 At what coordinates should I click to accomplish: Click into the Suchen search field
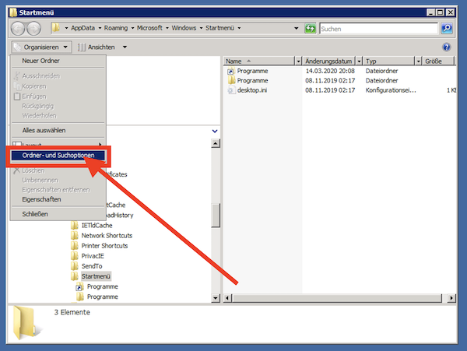377,28
